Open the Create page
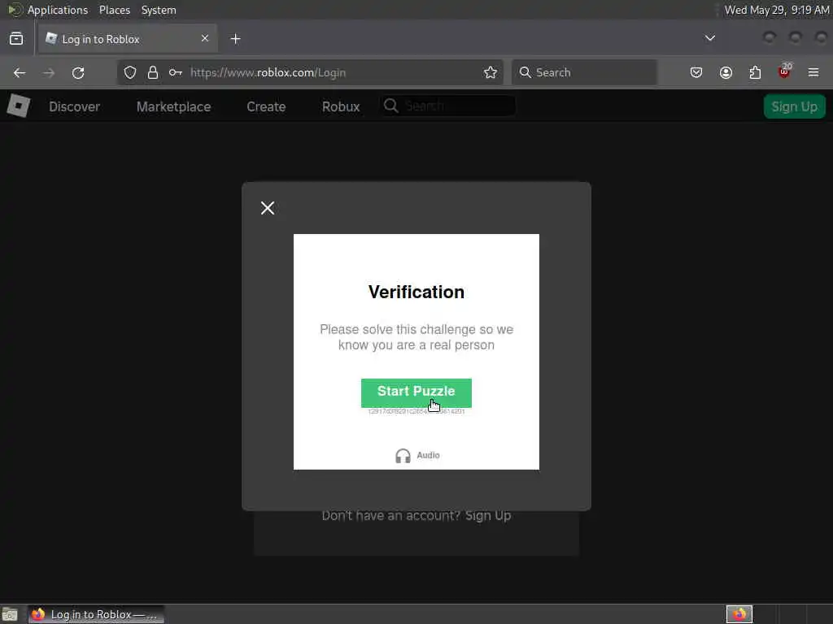The image size is (833, 624). (266, 106)
